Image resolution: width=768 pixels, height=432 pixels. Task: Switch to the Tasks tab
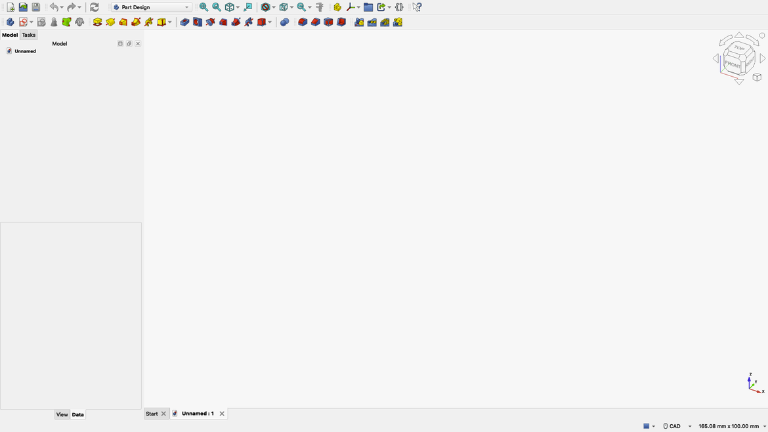28,35
